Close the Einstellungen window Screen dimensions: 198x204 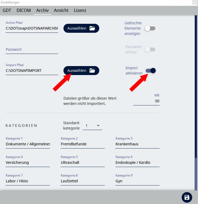point(194,2)
